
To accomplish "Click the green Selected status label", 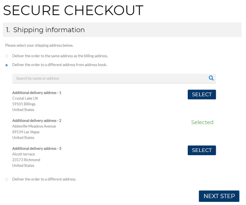I will pyautogui.click(x=202, y=122).
